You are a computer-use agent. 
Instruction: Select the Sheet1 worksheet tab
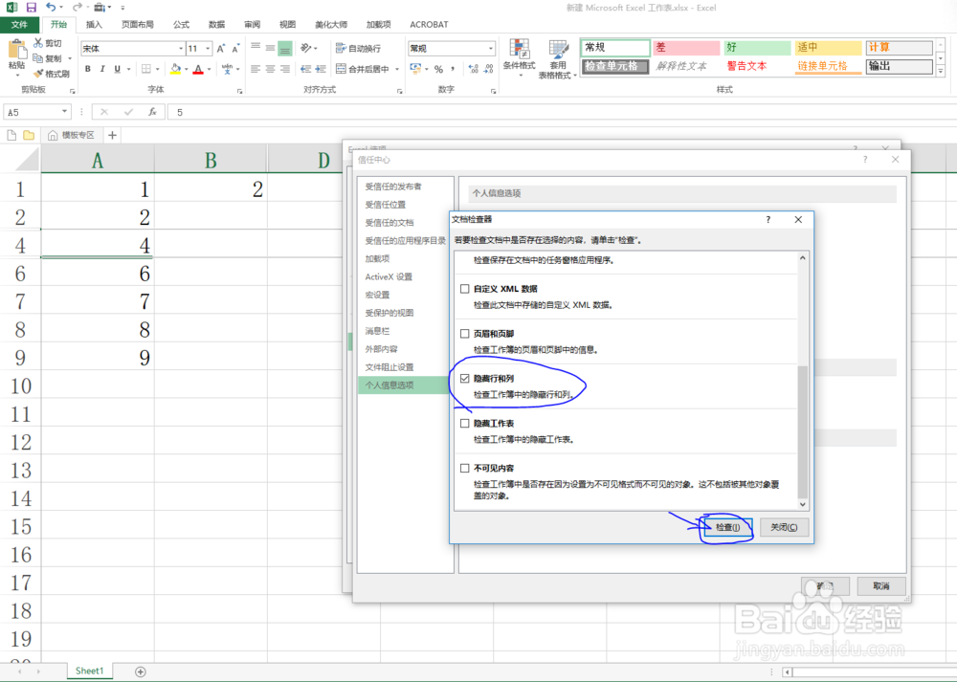90,671
